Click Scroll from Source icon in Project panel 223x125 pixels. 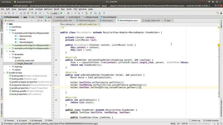38,20
